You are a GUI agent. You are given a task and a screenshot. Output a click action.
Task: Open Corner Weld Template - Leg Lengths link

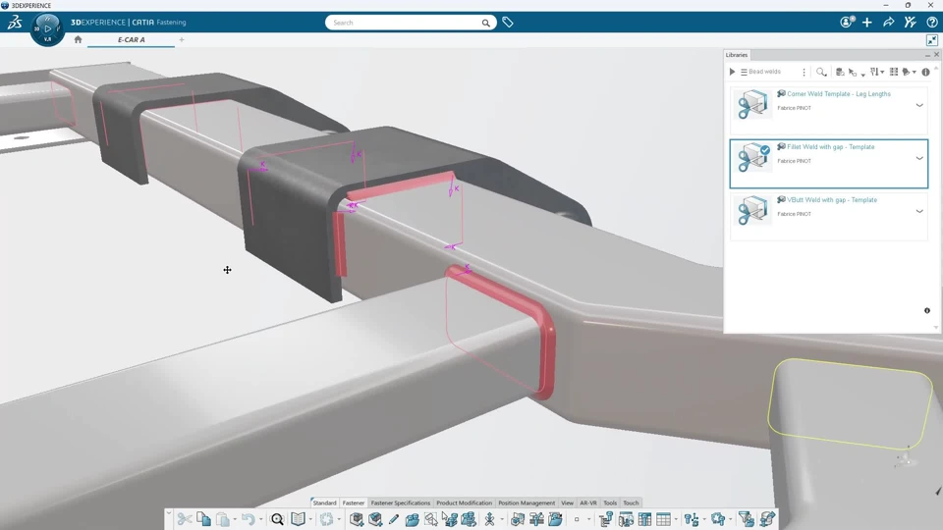pos(838,94)
